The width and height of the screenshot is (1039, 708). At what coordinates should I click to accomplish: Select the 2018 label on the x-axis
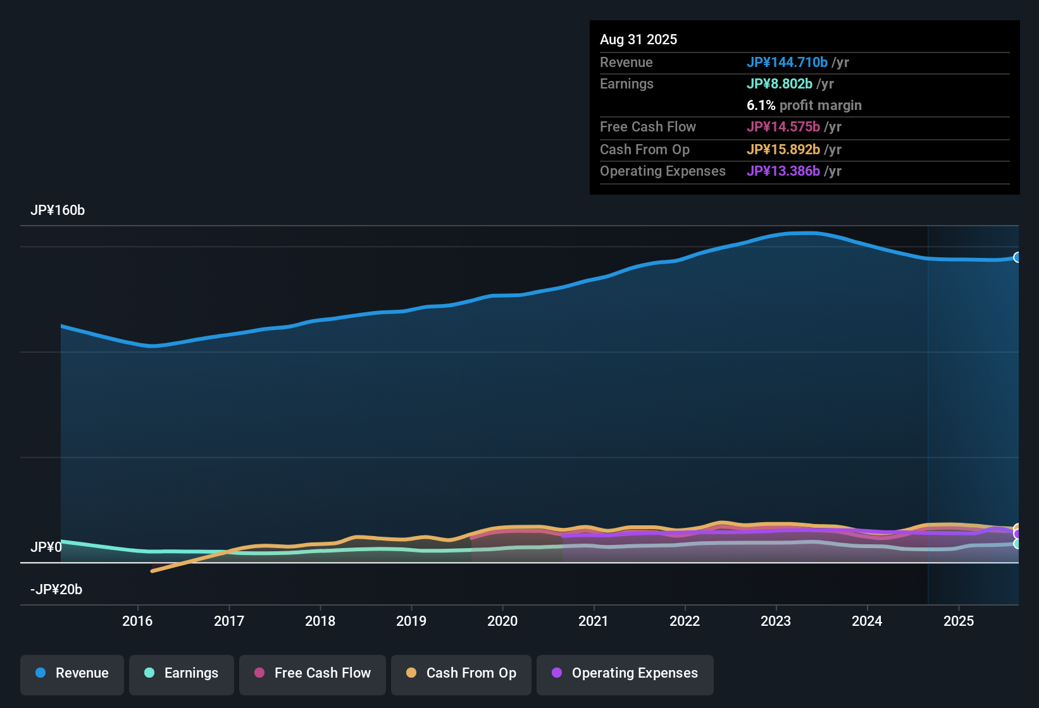320,621
